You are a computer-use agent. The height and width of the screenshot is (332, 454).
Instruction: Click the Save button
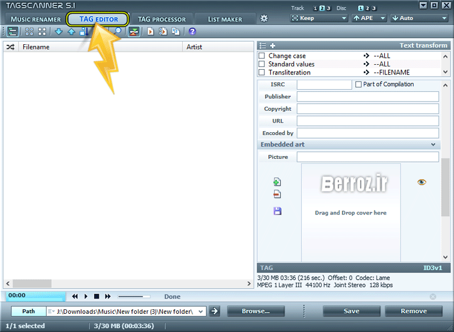[x=351, y=311]
